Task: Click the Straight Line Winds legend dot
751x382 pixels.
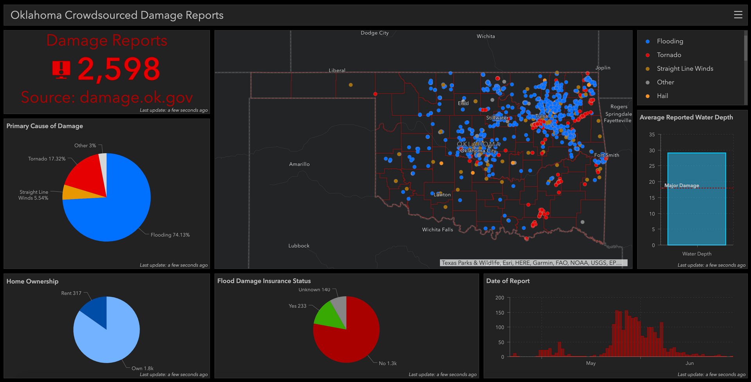Action: pos(648,69)
